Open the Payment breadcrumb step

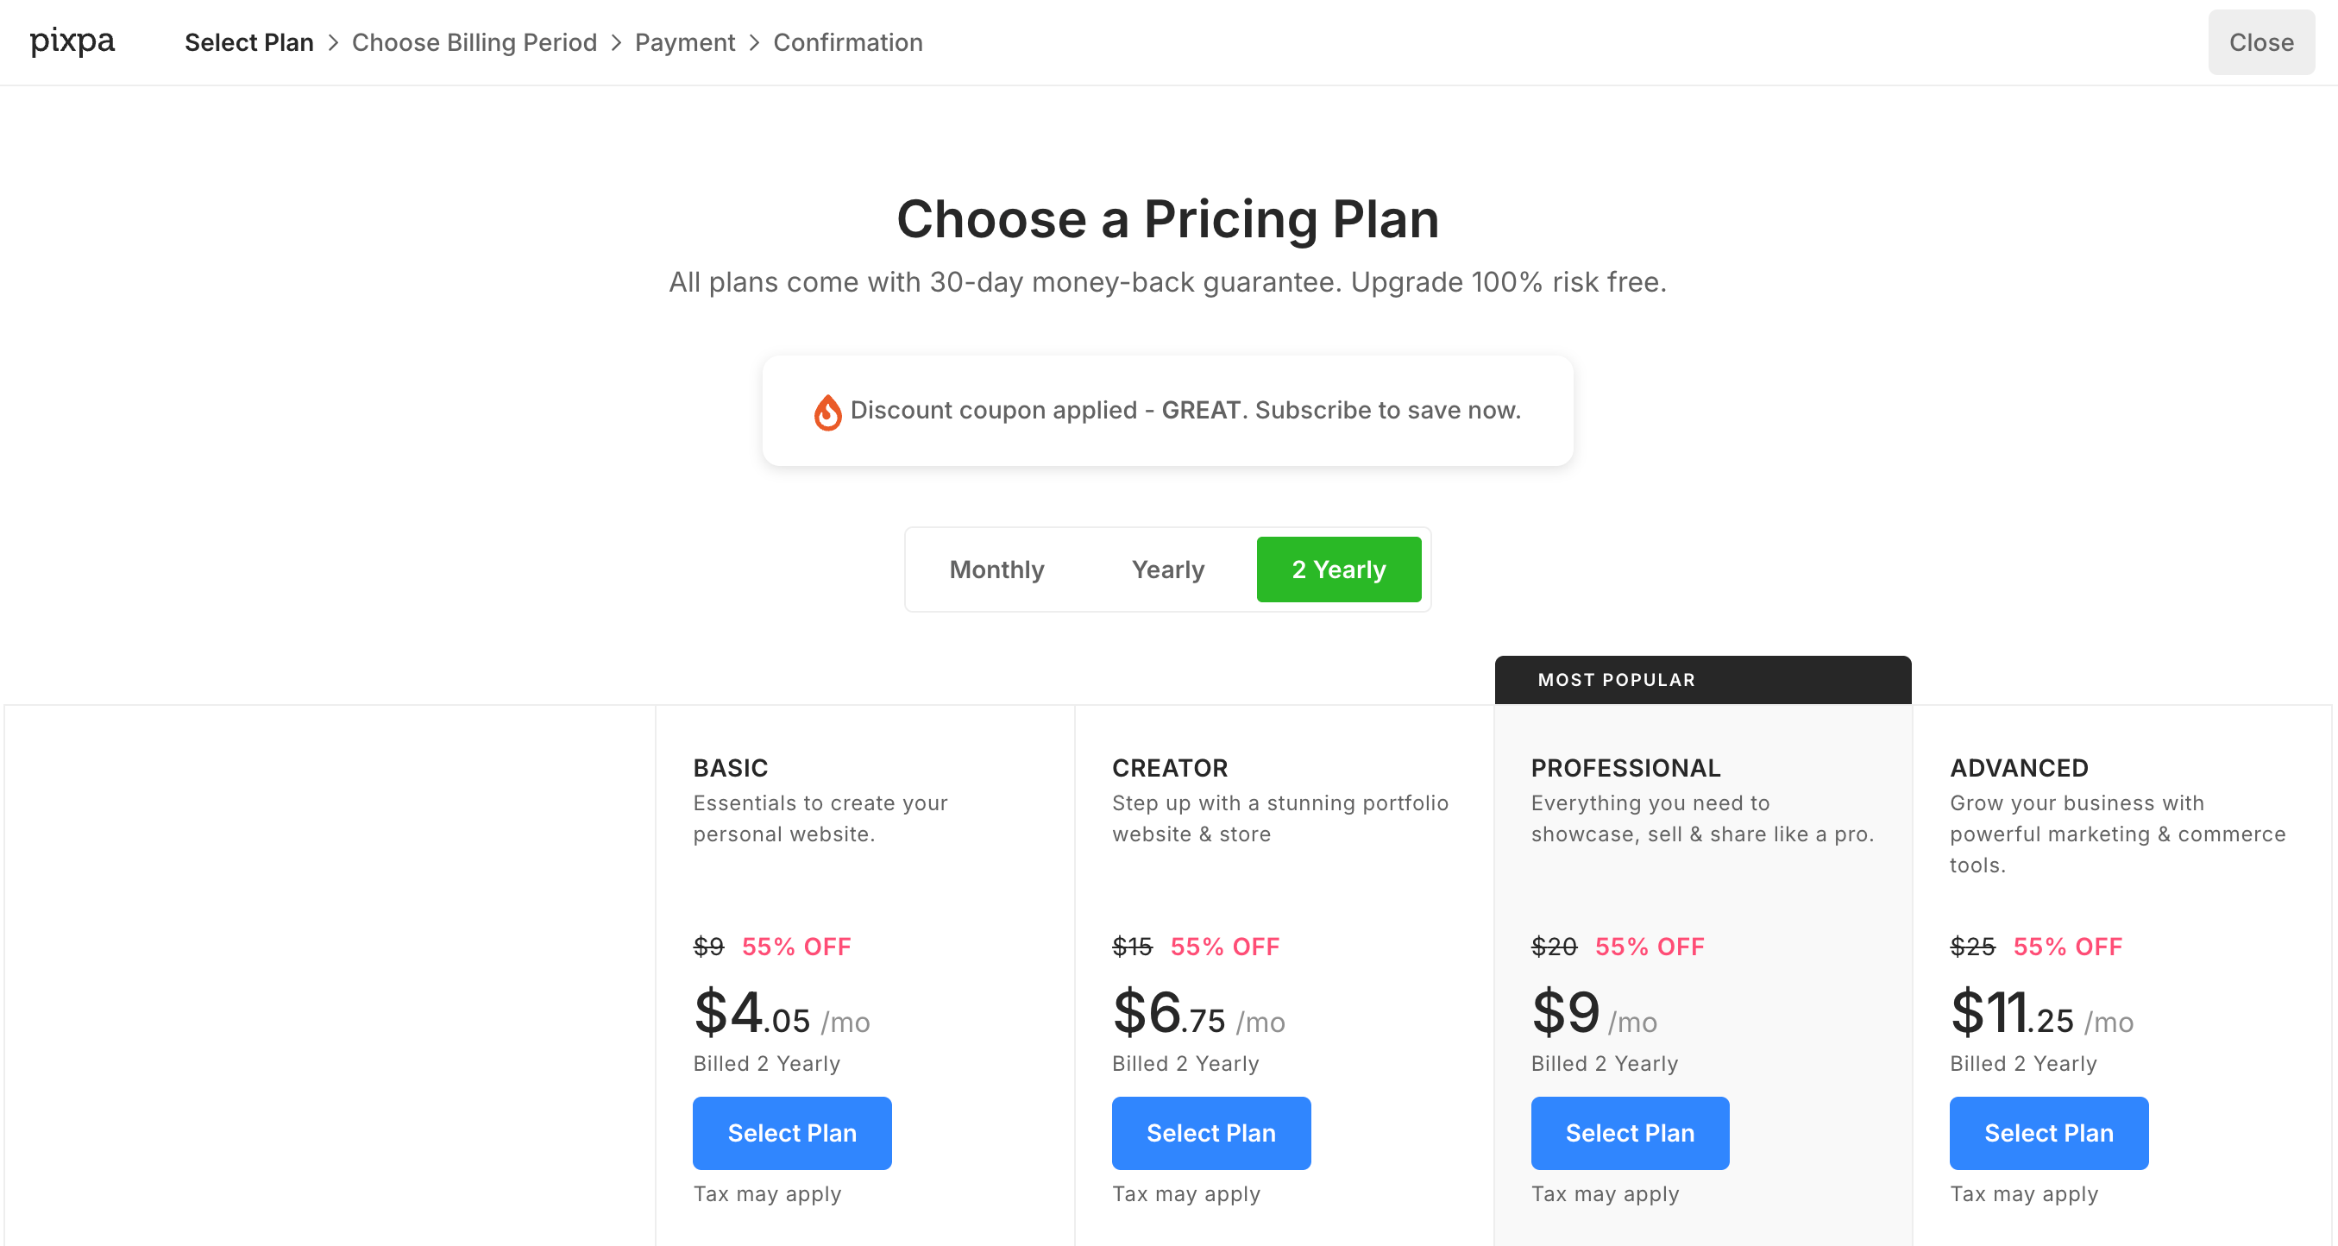684,42
